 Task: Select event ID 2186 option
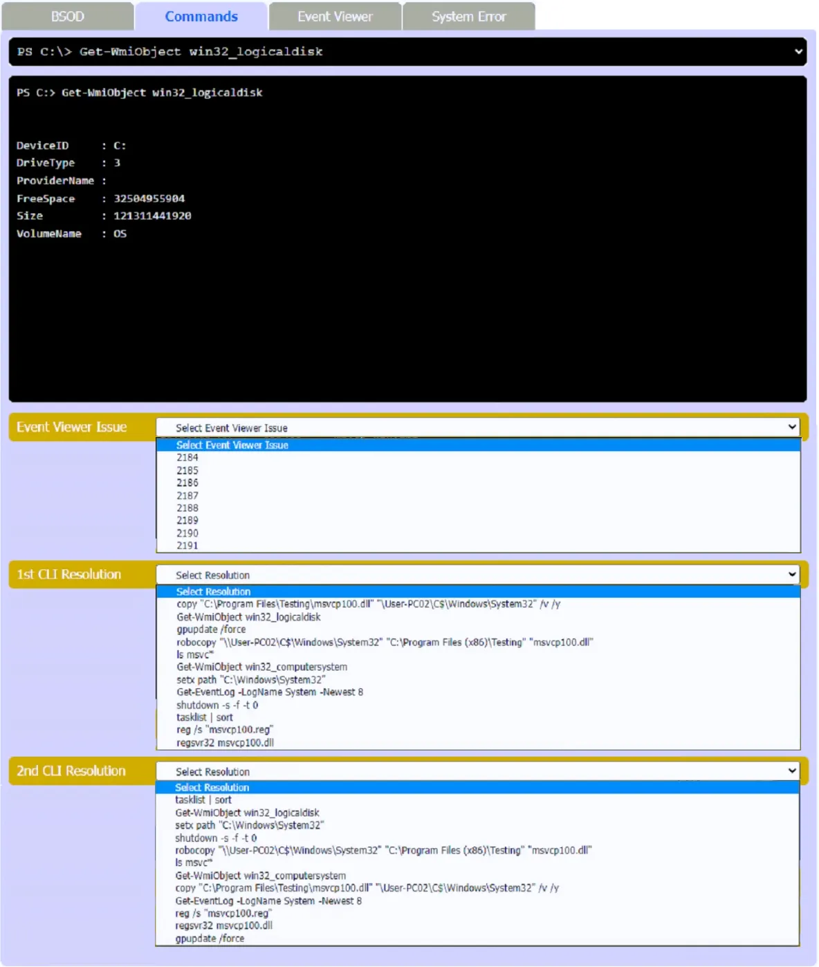478,483
